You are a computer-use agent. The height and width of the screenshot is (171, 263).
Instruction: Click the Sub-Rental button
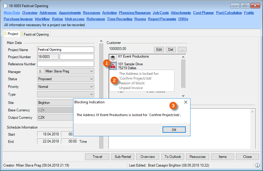123,157
